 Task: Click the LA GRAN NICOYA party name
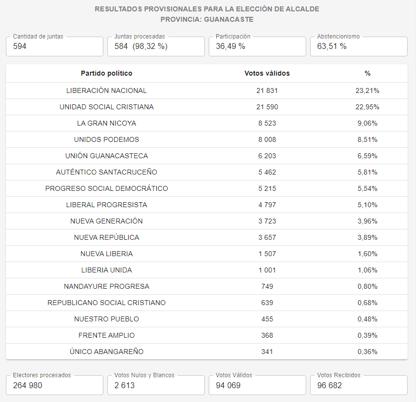click(107, 123)
